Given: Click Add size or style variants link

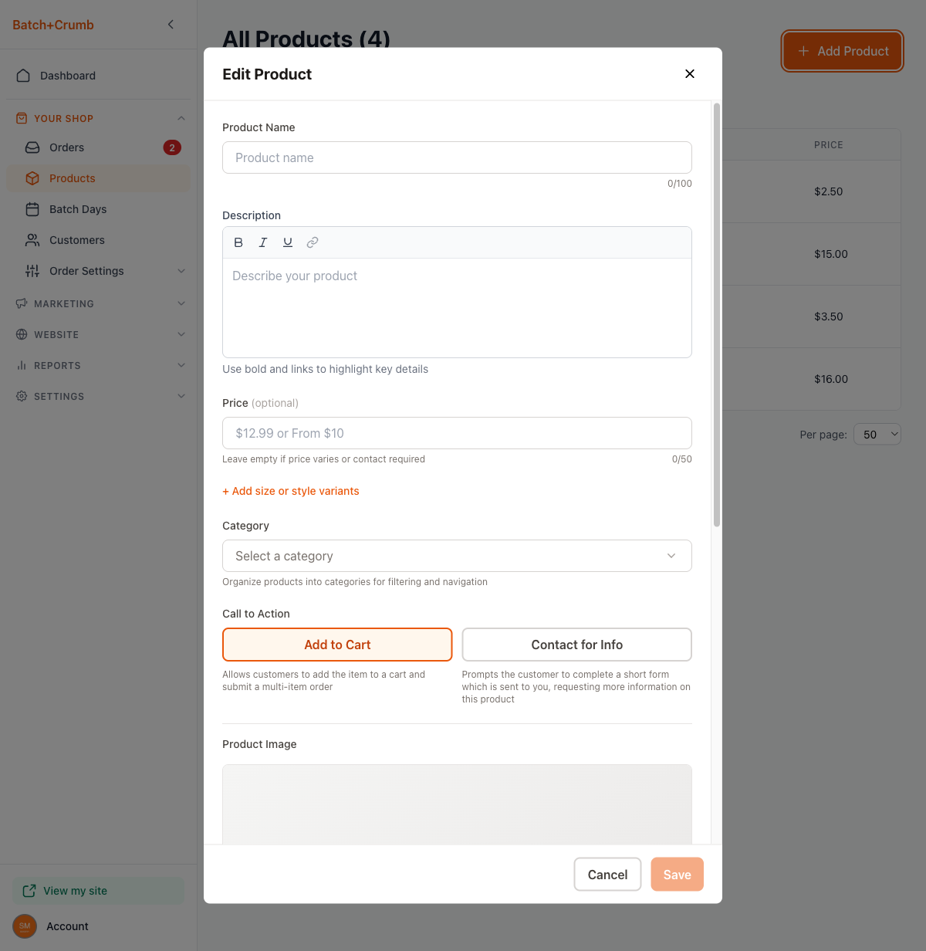Looking at the screenshot, I should click(291, 491).
